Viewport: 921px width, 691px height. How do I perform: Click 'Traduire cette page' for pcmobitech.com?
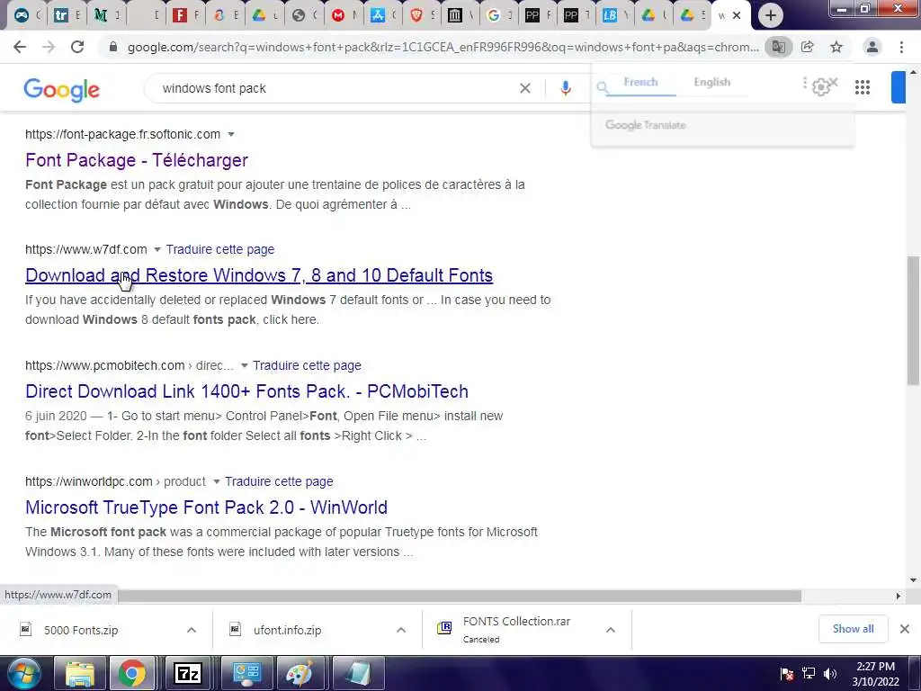pos(308,365)
